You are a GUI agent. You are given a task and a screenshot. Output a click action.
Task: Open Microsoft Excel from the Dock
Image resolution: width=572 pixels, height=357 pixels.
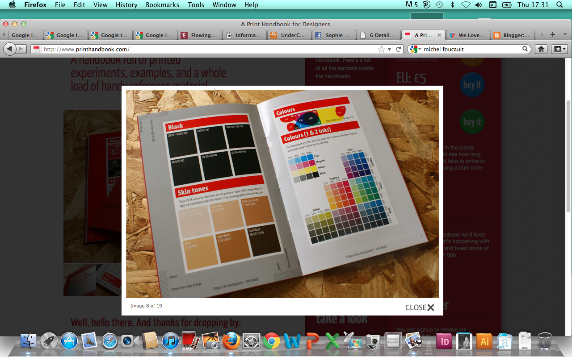332,341
